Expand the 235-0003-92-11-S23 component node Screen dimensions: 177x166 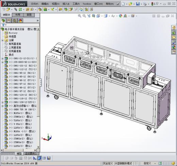2,62
